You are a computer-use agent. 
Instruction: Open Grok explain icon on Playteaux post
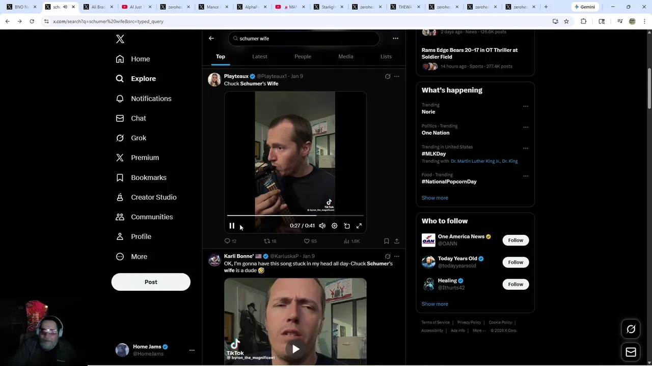click(388, 76)
